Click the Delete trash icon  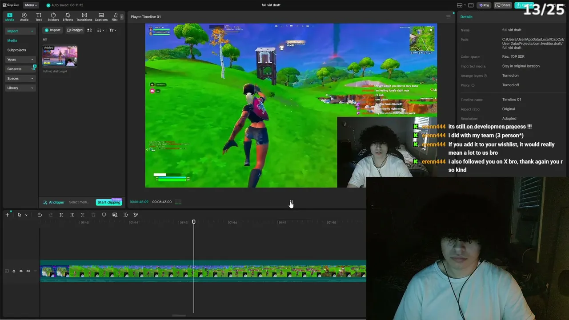(x=93, y=215)
